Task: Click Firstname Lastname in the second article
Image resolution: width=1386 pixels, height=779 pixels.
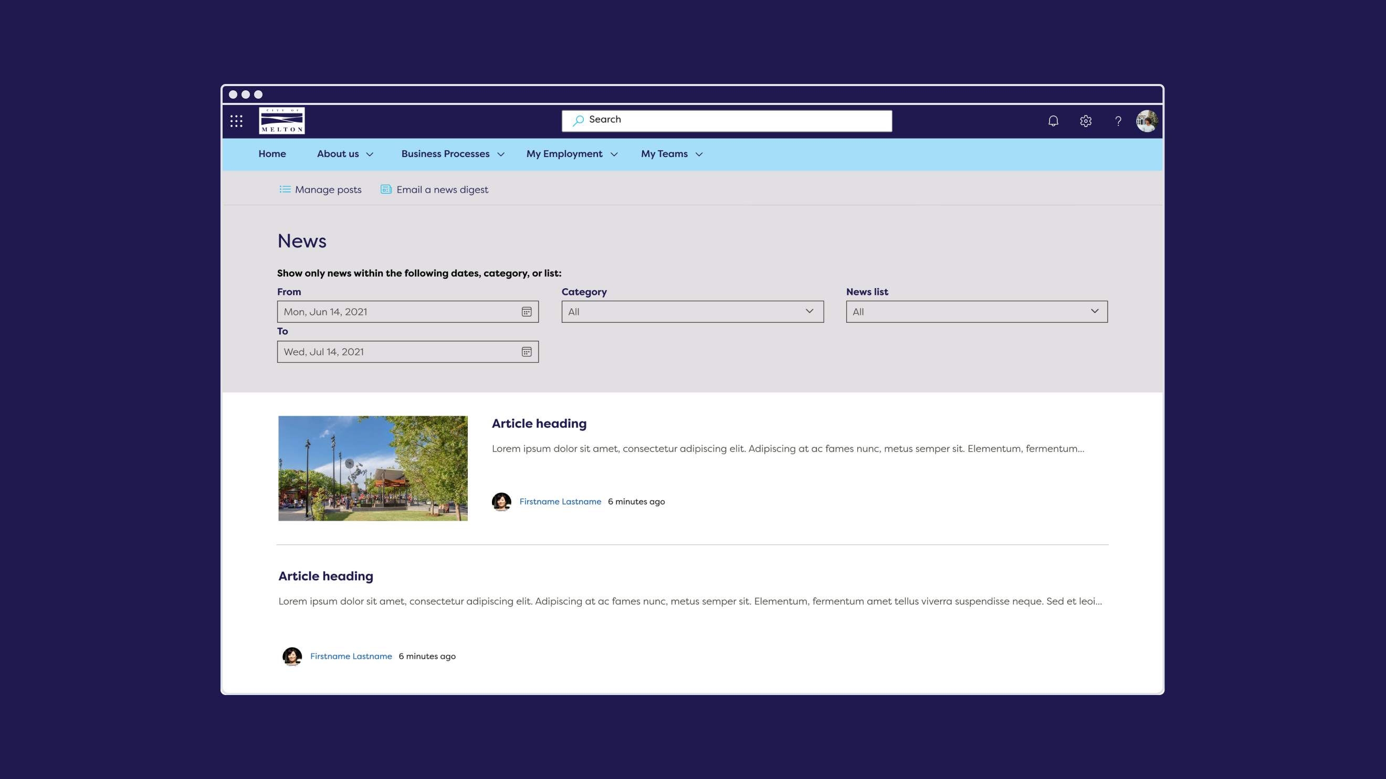Action: click(351, 656)
